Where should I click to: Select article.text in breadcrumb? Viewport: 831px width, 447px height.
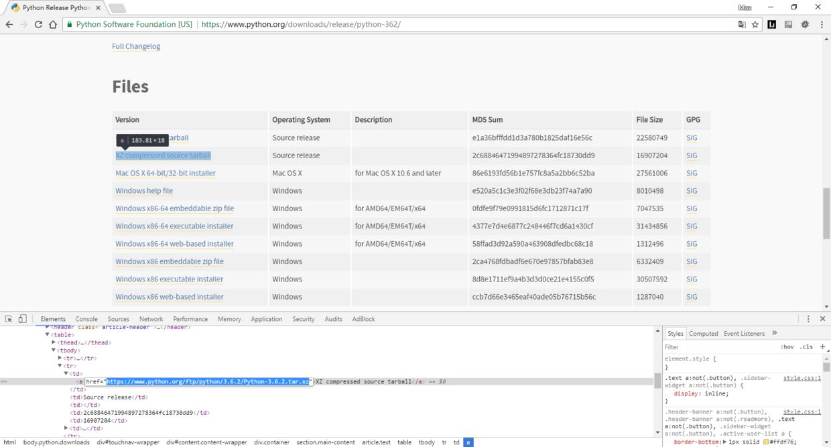(x=376, y=442)
